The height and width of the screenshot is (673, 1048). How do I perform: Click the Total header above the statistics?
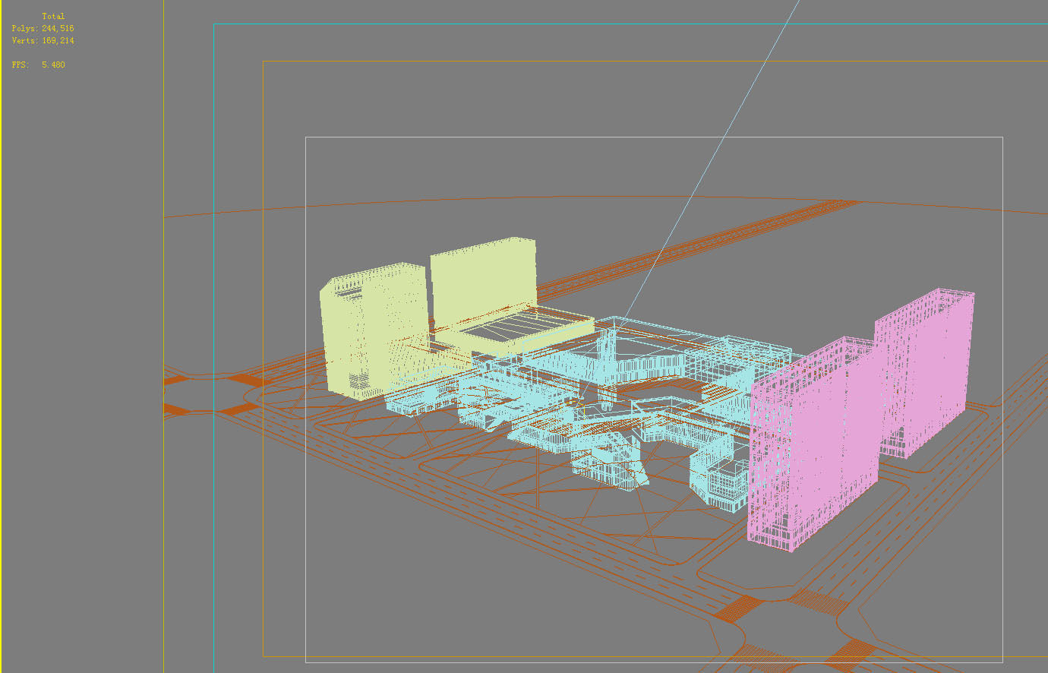pos(53,16)
